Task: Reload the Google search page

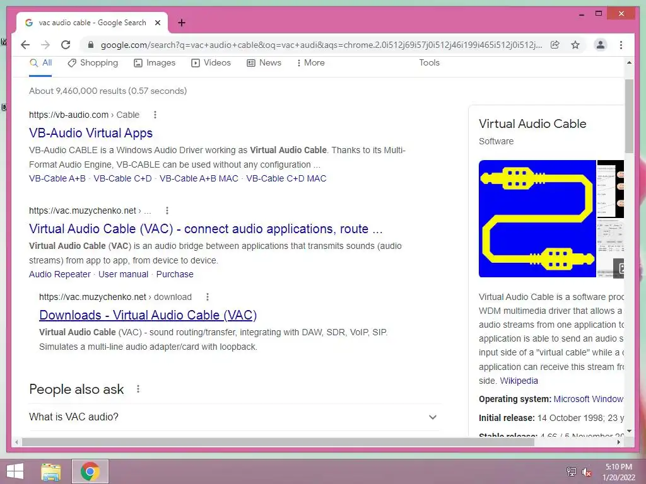Action: (x=66, y=45)
